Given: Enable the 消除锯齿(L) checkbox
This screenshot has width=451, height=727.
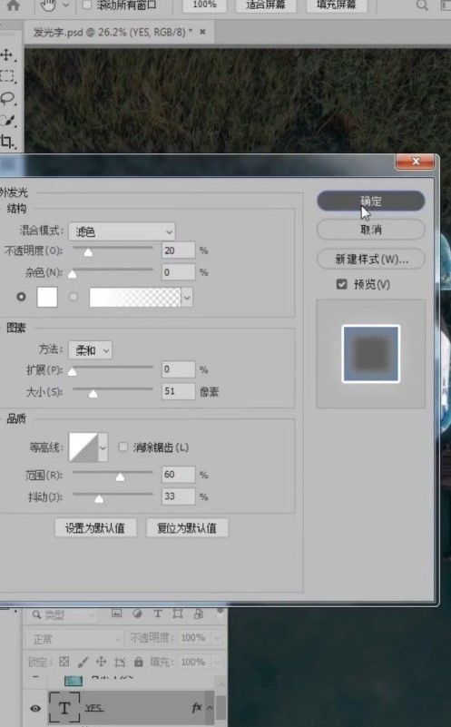Looking at the screenshot, I should (123, 447).
